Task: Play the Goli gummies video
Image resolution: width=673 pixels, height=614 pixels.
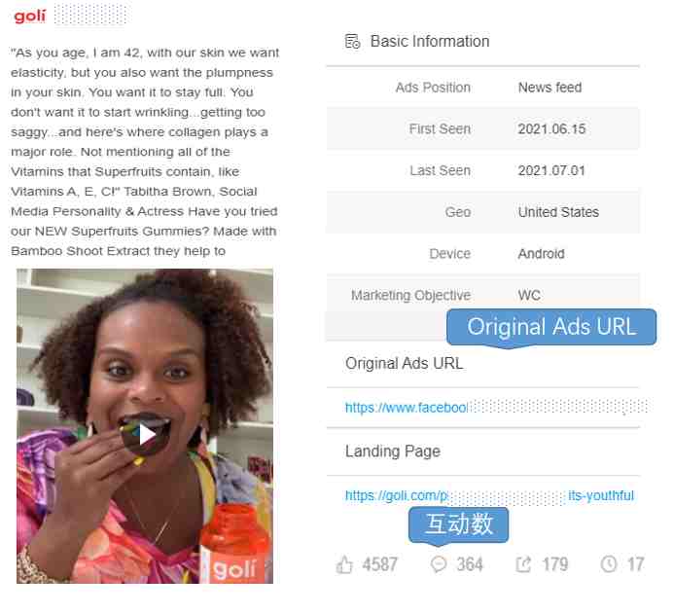Action: (x=145, y=435)
